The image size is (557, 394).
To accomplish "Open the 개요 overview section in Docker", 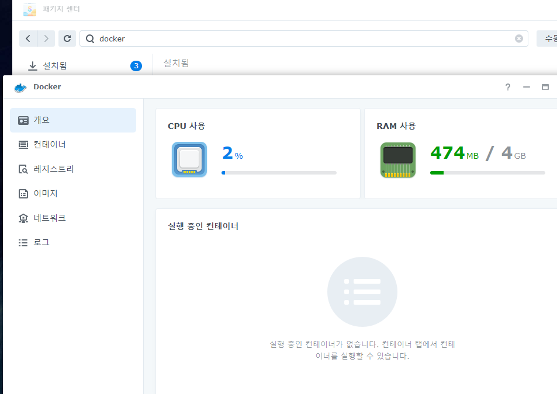I will pyautogui.click(x=73, y=120).
